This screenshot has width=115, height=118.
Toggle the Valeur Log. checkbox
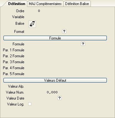click(x=30, y=104)
